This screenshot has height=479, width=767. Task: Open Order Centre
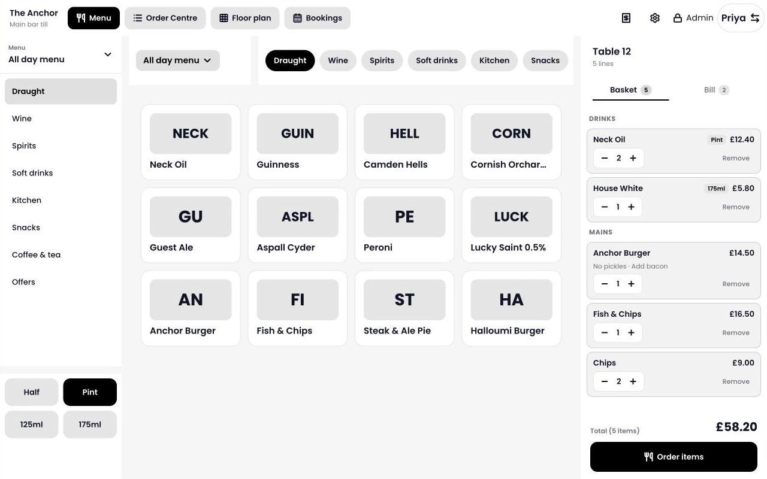coord(165,18)
